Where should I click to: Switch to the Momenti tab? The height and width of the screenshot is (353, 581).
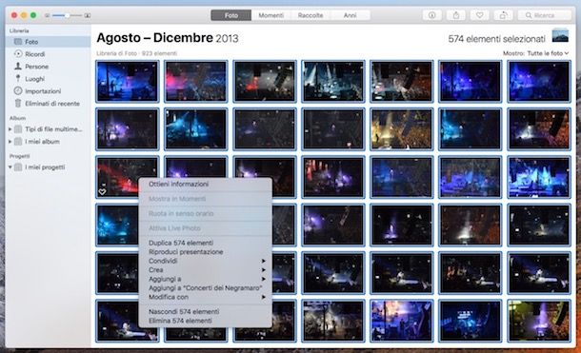(x=270, y=15)
